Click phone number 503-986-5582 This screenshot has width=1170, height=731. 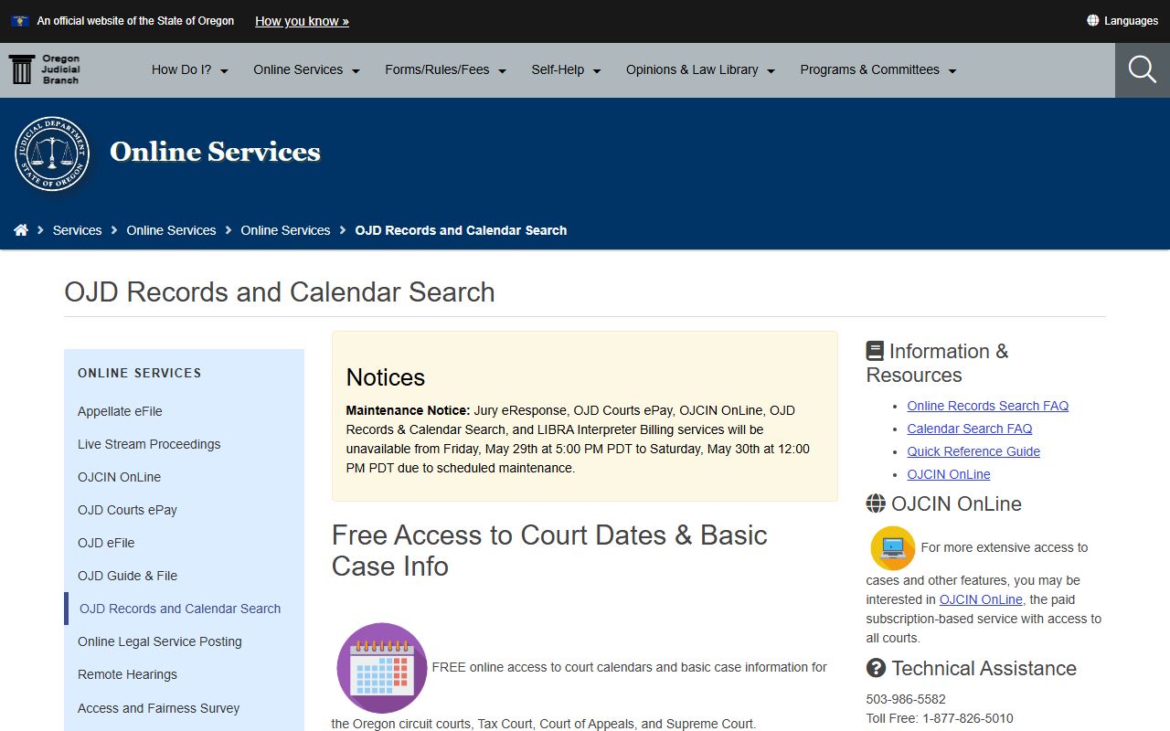tap(906, 699)
